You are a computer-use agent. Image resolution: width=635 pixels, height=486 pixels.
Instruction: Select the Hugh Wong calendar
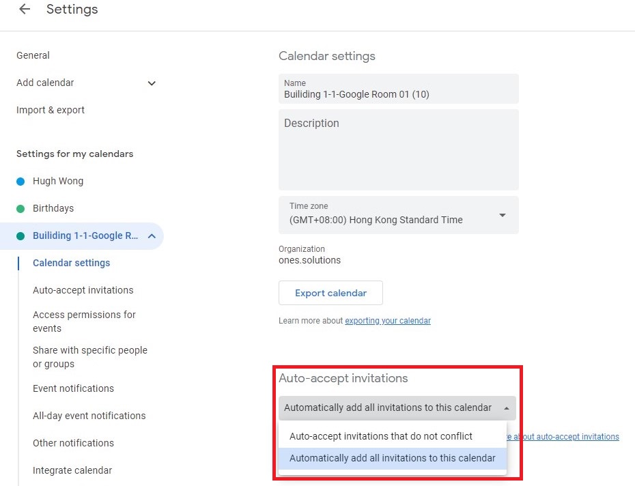tap(58, 181)
